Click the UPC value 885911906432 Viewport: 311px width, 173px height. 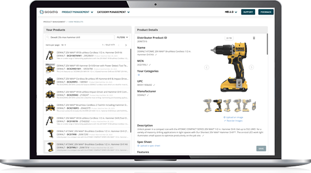pos(144,85)
